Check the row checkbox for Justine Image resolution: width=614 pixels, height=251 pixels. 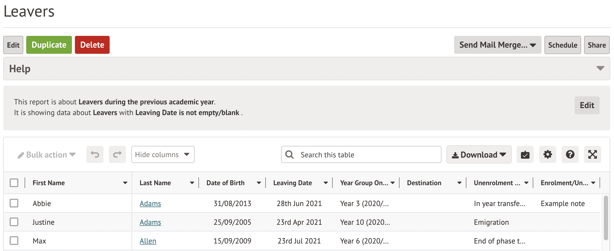point(14,222)
